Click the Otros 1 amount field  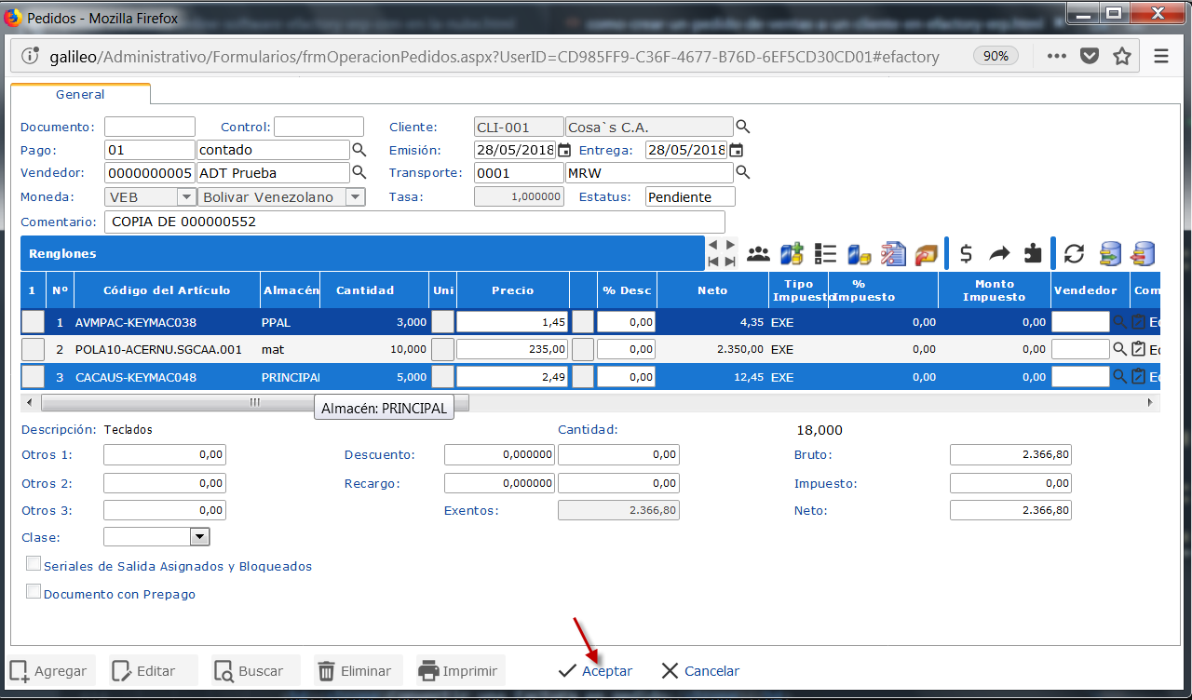(165, 455)
